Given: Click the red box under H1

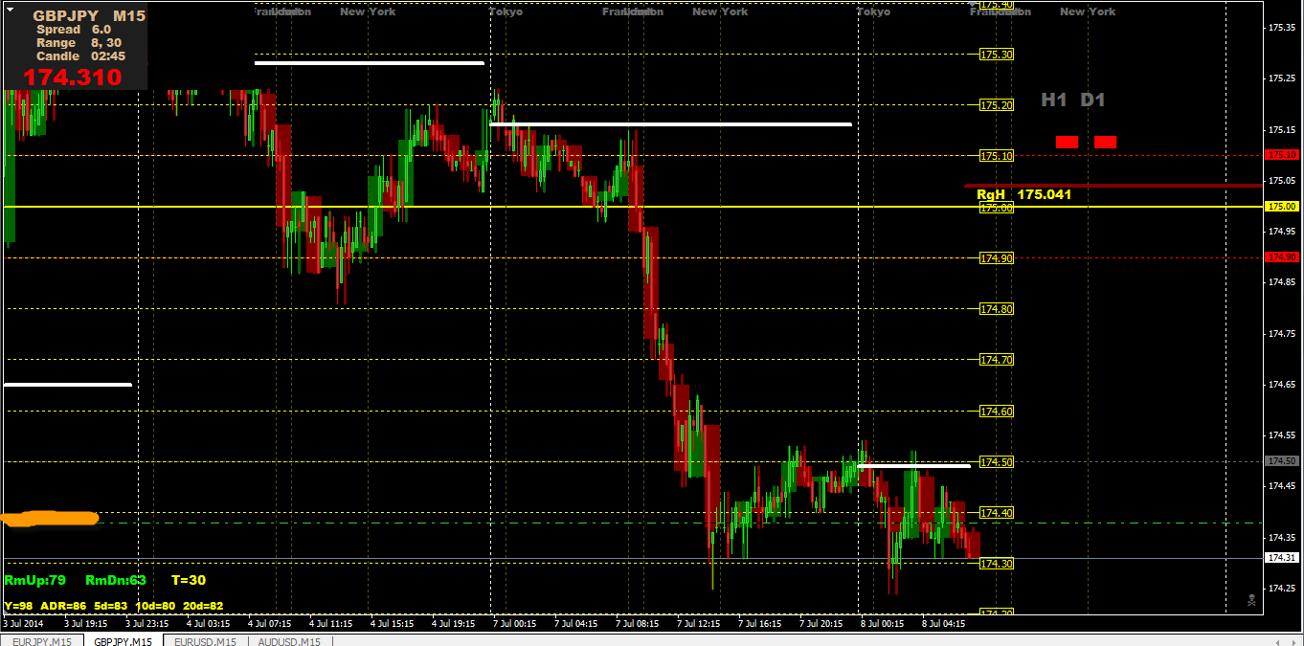Looking at the screenshot, I should (1067, 142).
